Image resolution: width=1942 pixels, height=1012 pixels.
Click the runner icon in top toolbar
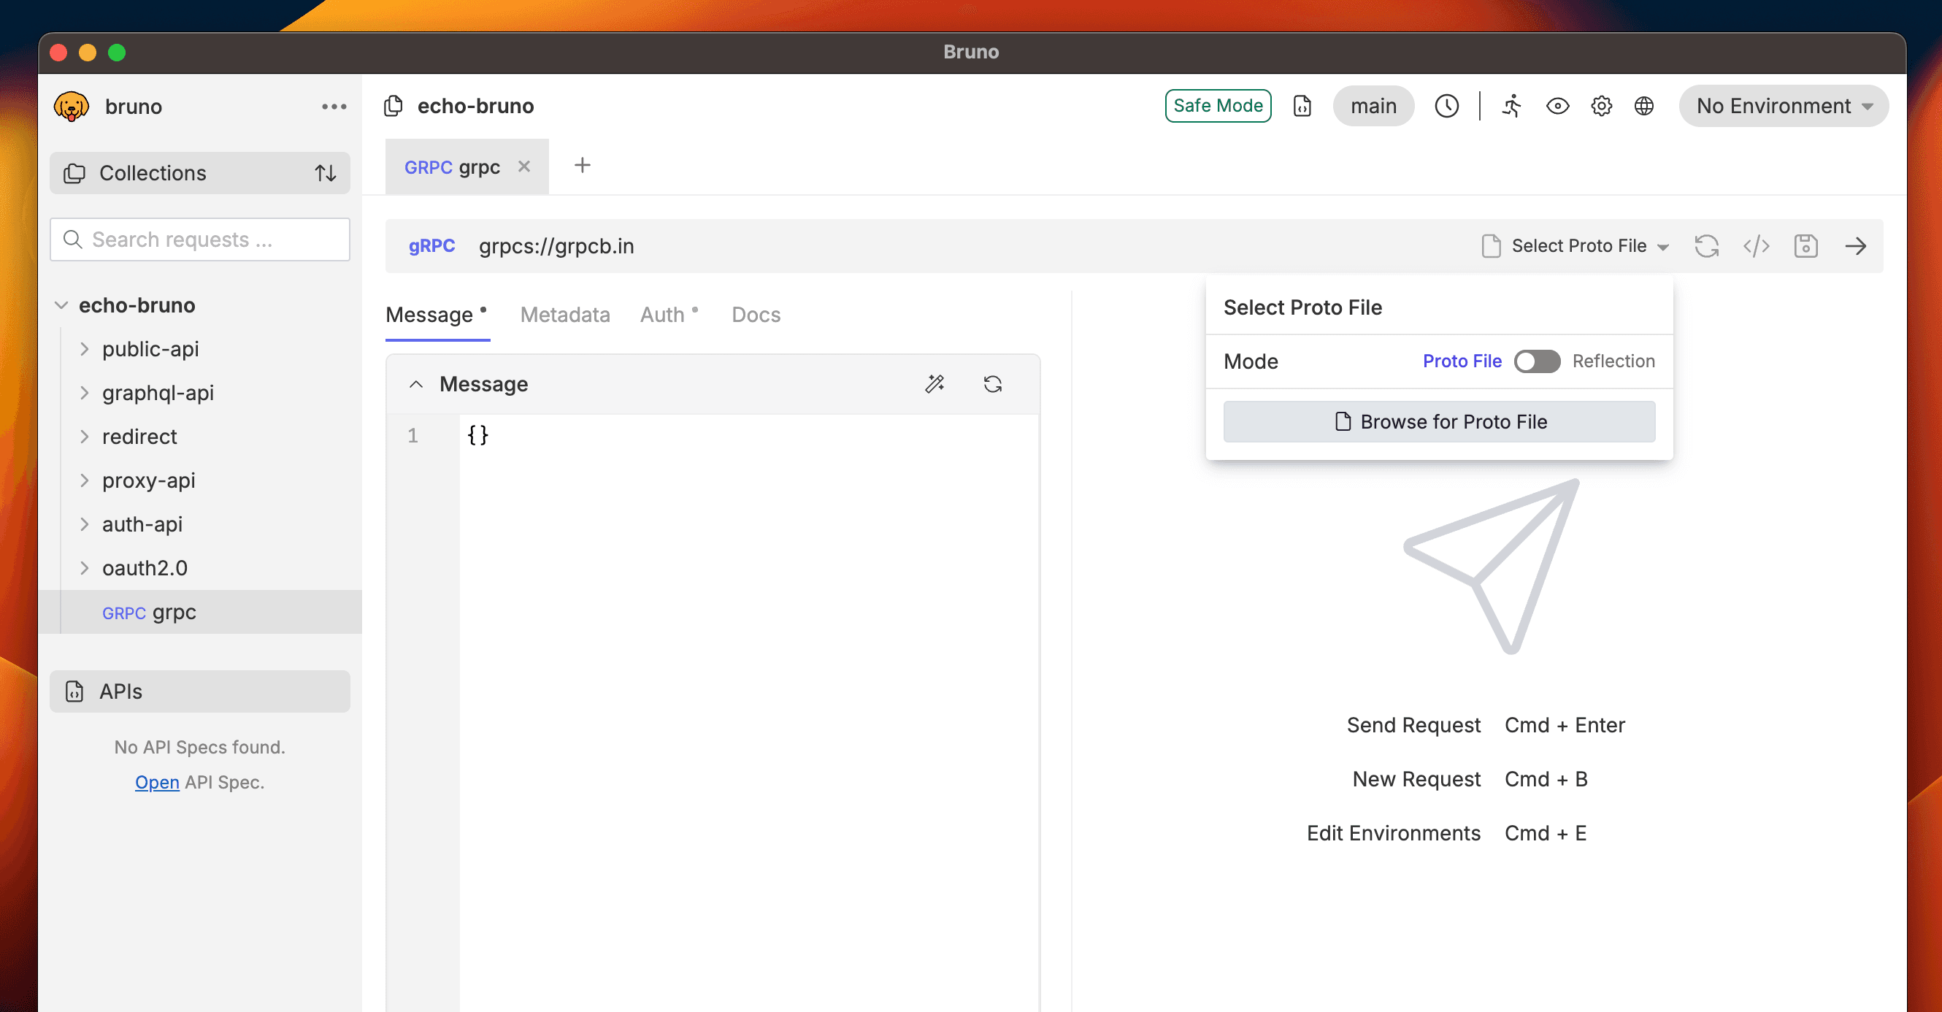click(x=1511, y=106)
